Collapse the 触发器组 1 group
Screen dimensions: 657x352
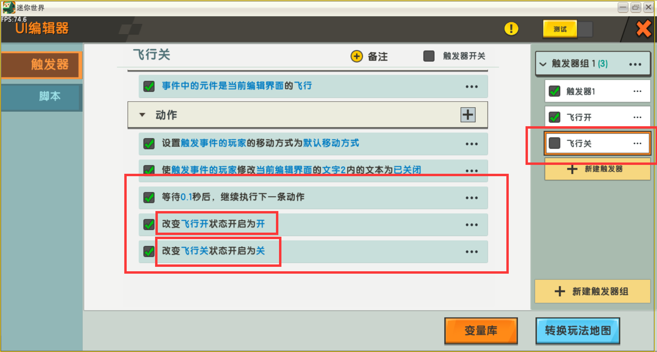click(x=543, y=64)
